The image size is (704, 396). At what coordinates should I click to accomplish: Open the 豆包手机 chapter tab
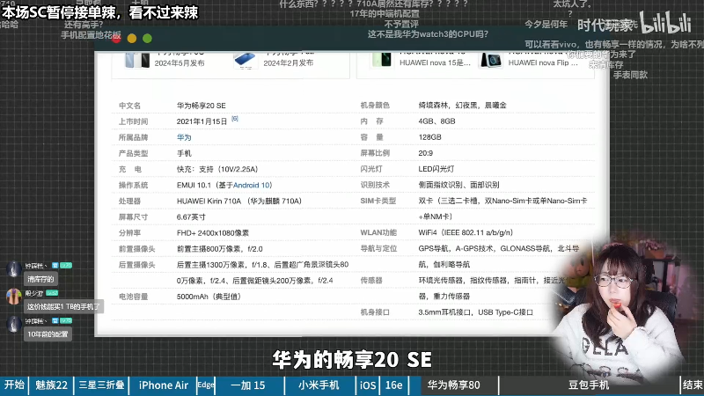tap(589, 385)
